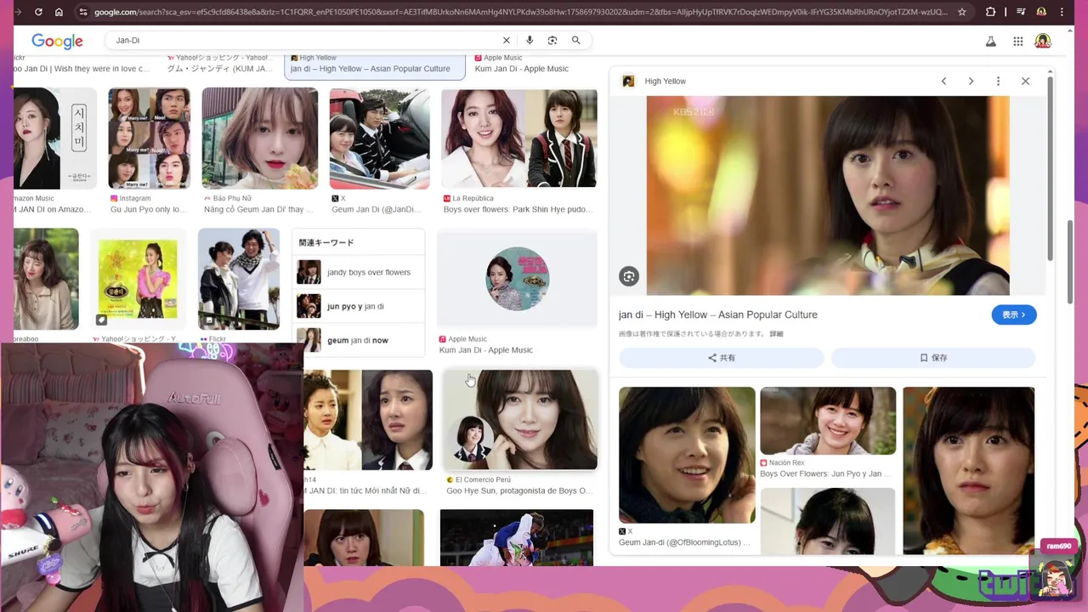The height and width of the screenshot is (612, 1088).
Task: Click 'Kum Jan Di - Apple Music' caption under circle
Action: pyautogui.click(x=486, y=350)
